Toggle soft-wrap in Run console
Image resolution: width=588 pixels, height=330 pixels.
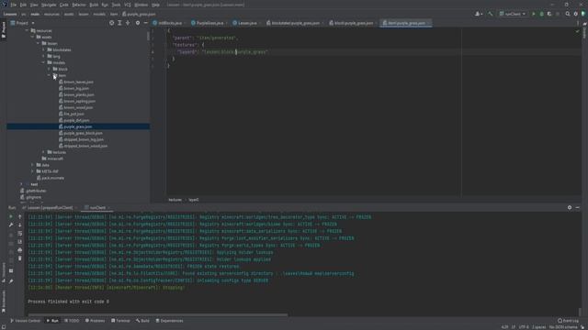click(20, 234)
